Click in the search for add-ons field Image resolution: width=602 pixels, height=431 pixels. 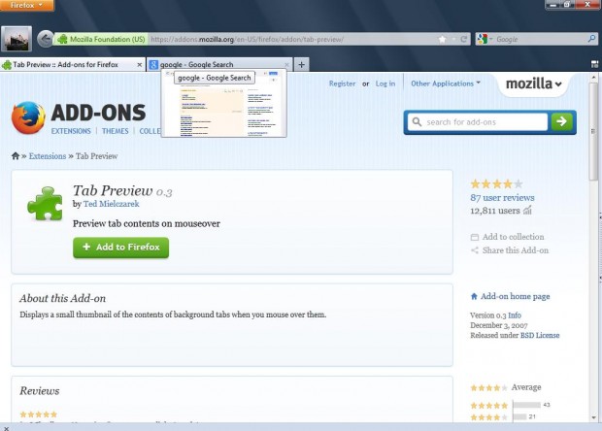click(x=477, y=122)
